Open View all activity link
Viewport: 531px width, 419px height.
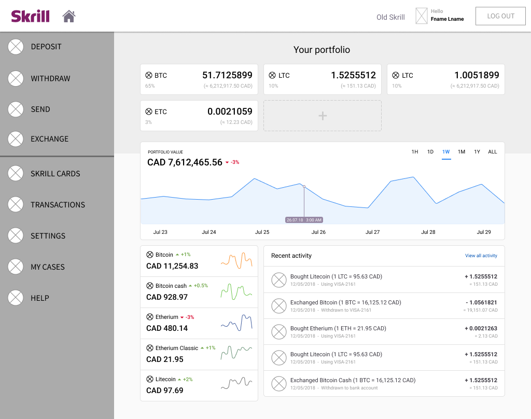click(481, 256)
